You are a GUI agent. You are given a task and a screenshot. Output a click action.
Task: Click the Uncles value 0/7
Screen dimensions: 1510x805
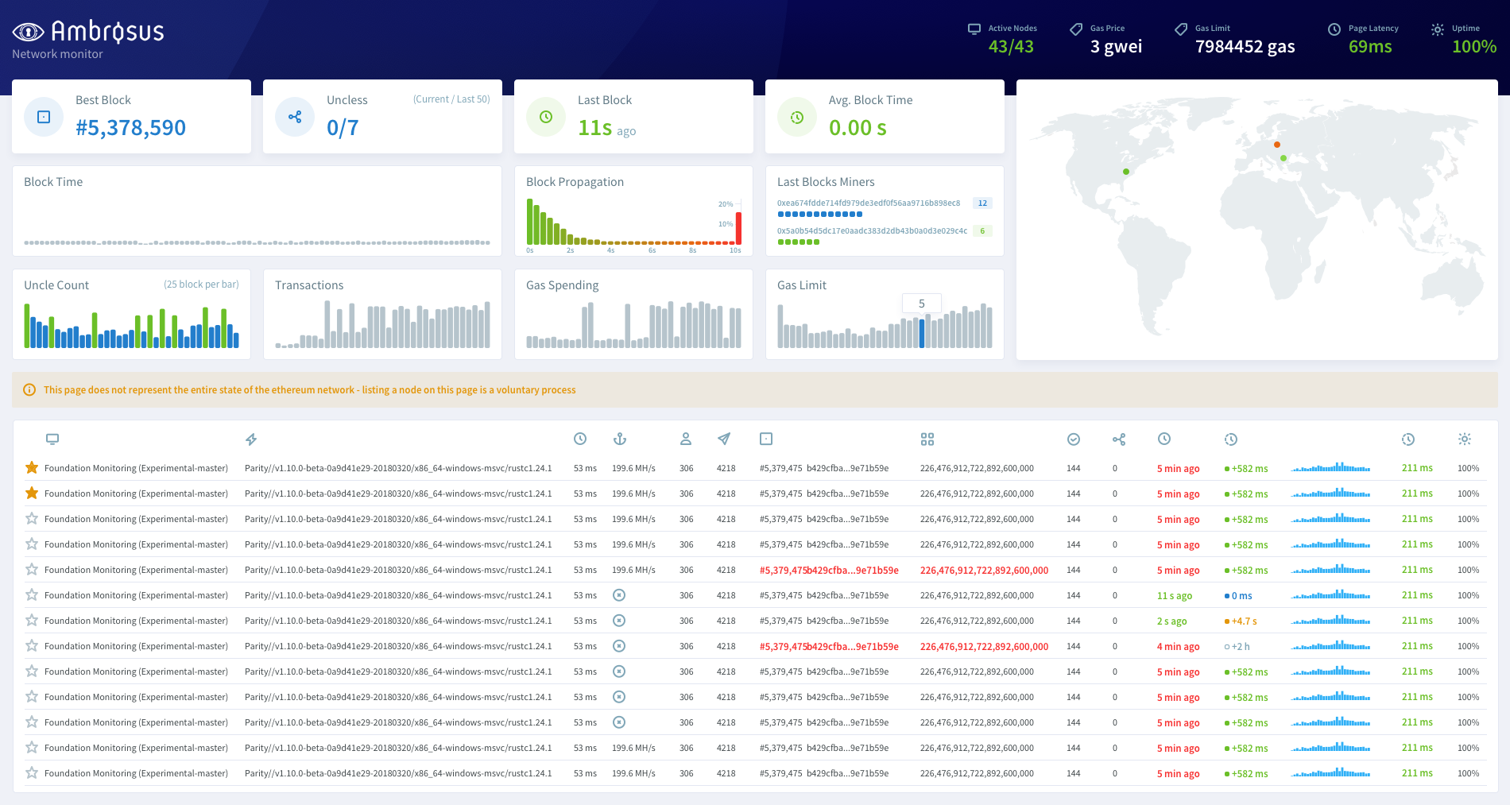click(343, 127)
